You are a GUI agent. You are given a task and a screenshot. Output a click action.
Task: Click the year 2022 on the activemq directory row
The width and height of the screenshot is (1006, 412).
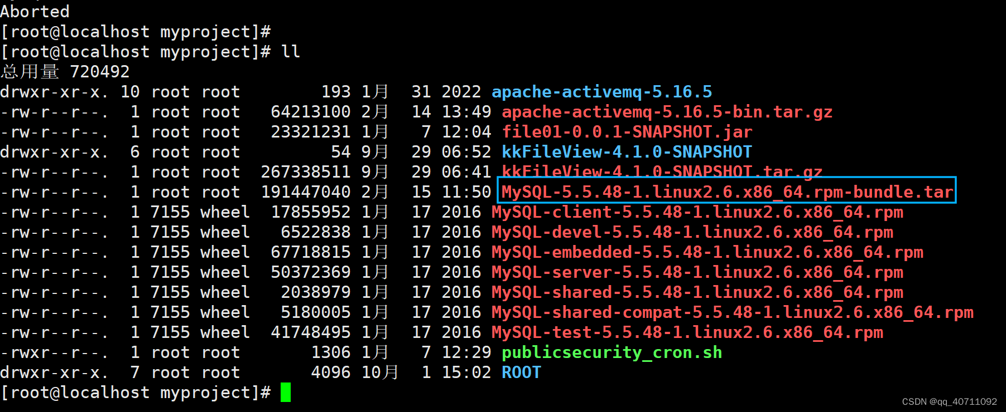point(461,92)
